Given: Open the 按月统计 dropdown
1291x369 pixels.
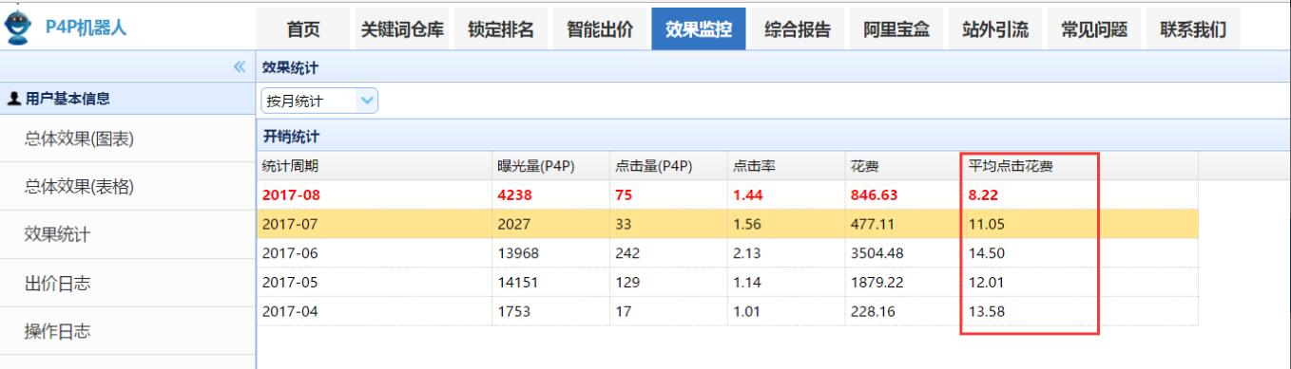Looking at the screenshot, I should (x=318, y=101).
